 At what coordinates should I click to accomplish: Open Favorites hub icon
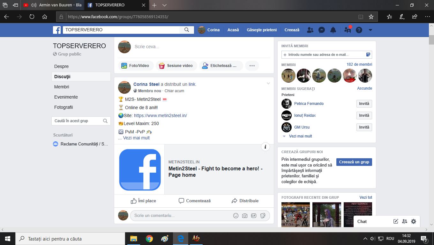389,17
